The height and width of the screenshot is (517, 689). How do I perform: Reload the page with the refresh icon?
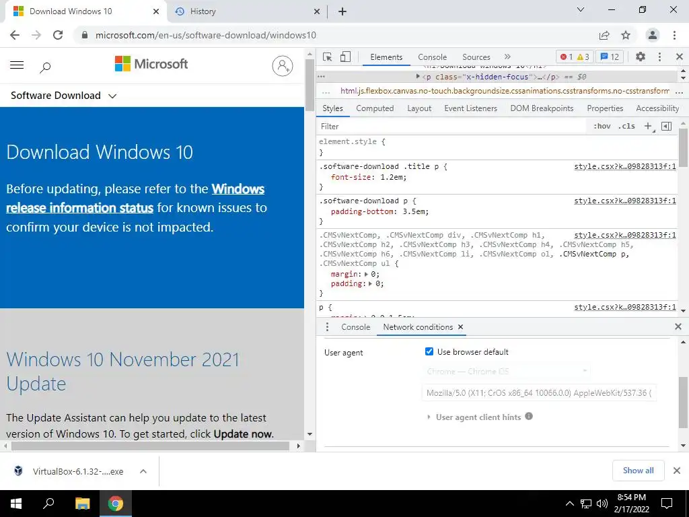[58, 35]
